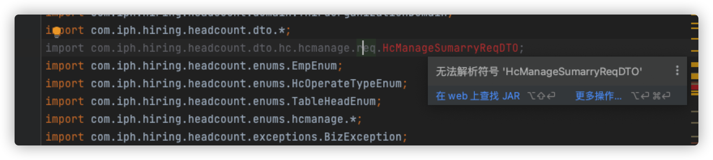Click the greyed import keyword on the unresolved line
The width and height of the screenshot is (713, 160).
click(64, 48)
